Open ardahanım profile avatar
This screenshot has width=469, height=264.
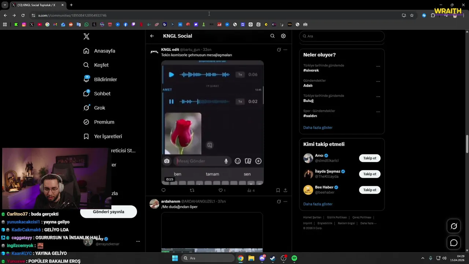pyautogui.click(x=154, y=204)
